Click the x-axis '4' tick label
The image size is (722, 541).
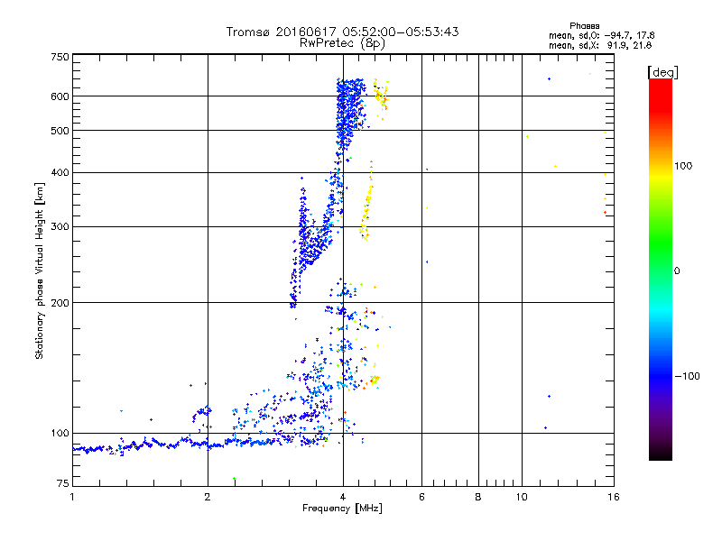tap(343, 497)
